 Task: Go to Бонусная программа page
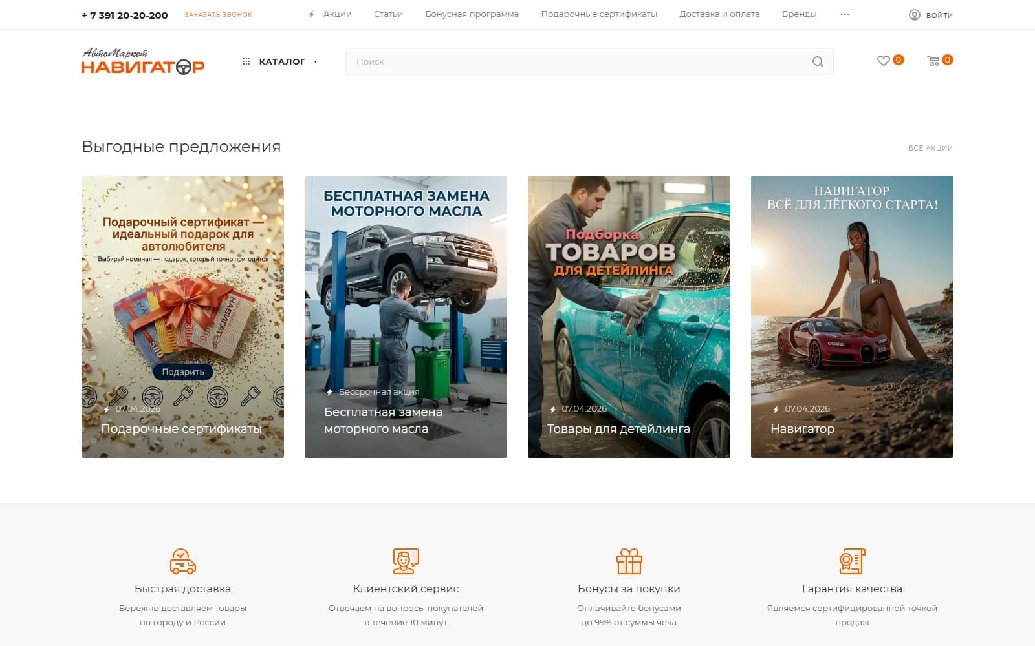click(x=472, y=14)
